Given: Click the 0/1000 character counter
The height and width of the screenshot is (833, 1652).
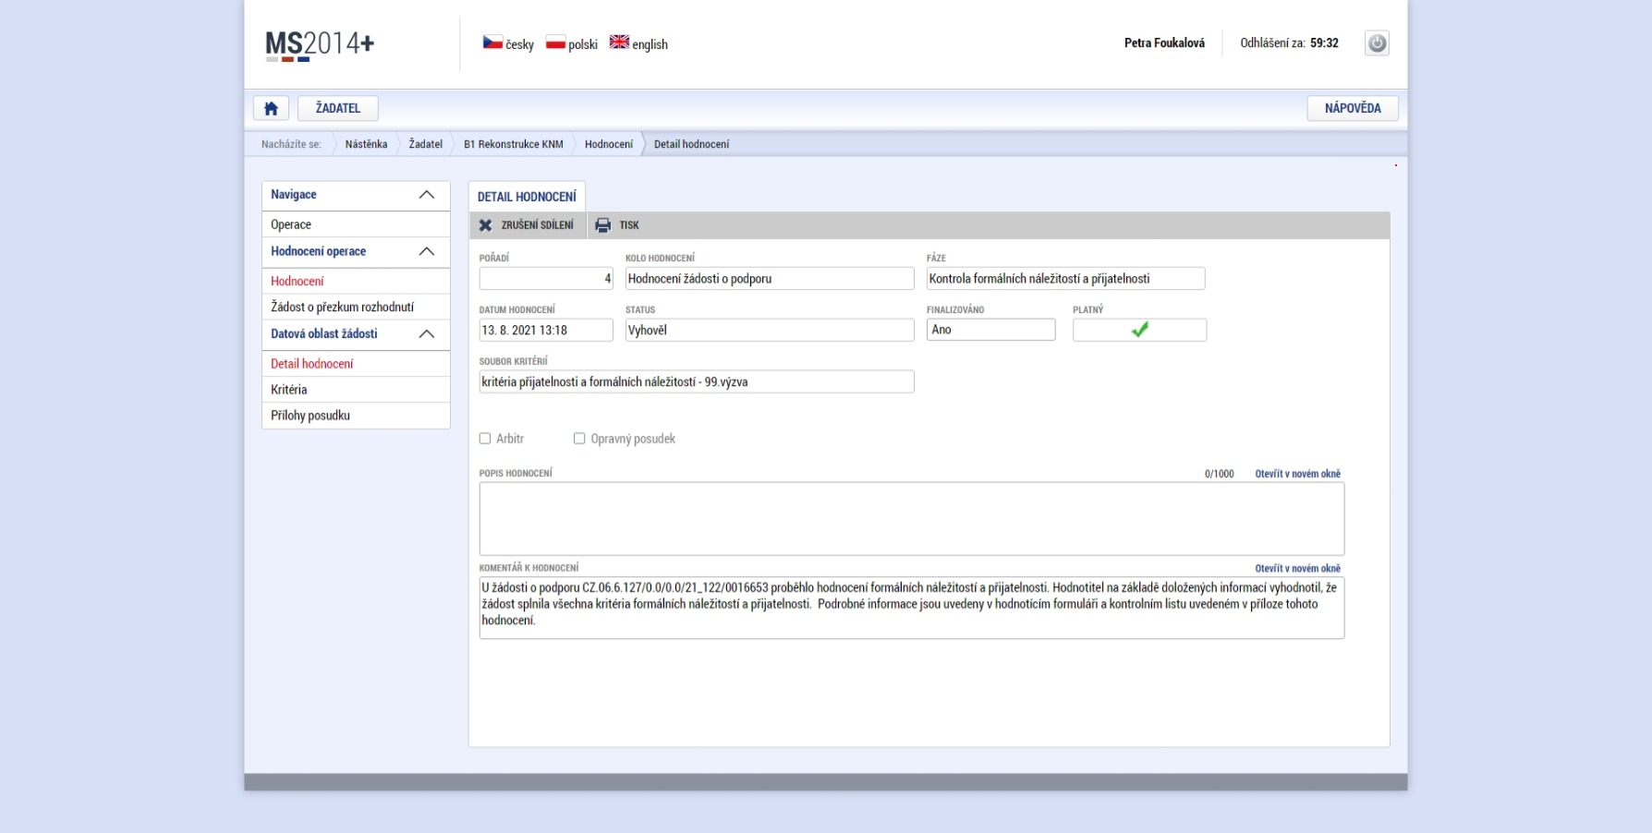Looking at the screenshot, I should [1219, 474].
